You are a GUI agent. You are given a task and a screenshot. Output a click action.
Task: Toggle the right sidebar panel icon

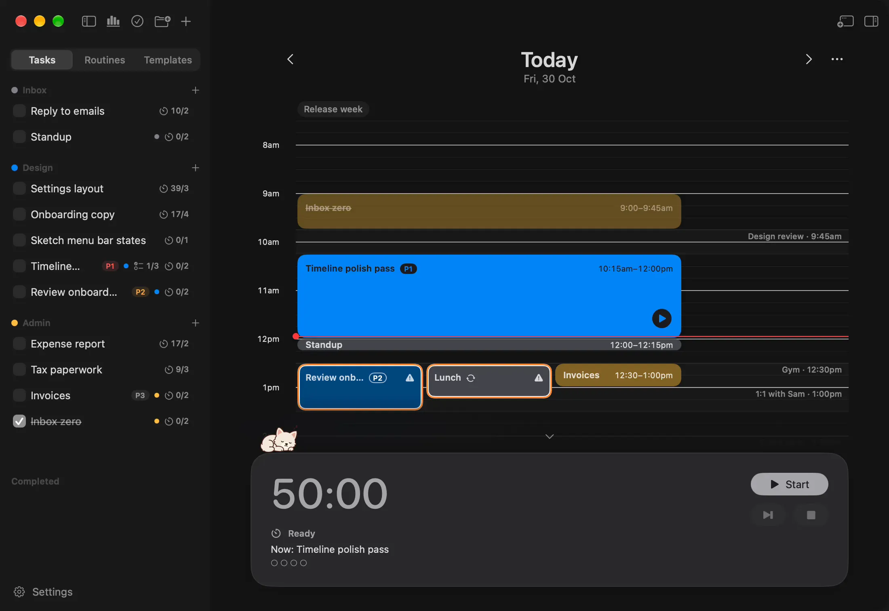(871, 21)
